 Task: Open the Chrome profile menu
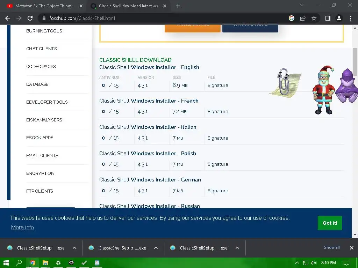click(x=339, y=18)
